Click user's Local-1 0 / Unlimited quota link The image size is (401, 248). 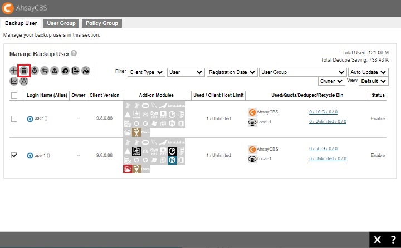pyautogui.click(x=327, y=121)
